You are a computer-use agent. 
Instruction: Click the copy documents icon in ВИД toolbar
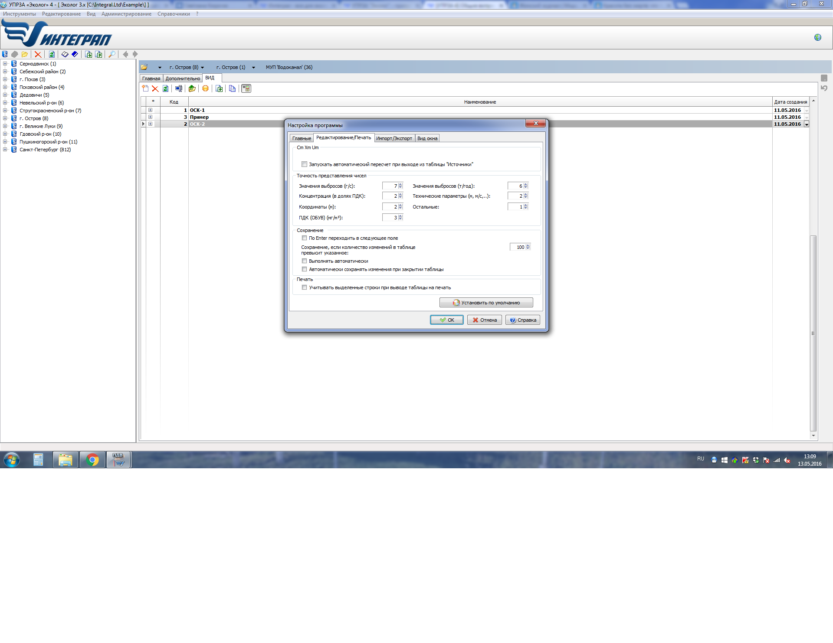(232, 88)
